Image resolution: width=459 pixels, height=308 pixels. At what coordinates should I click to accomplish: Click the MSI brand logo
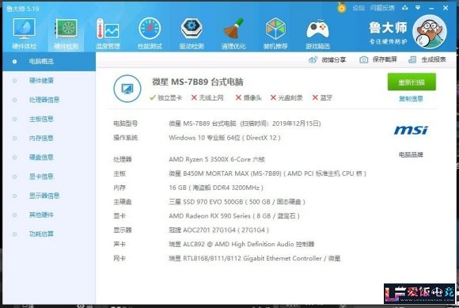pos(411,130)
